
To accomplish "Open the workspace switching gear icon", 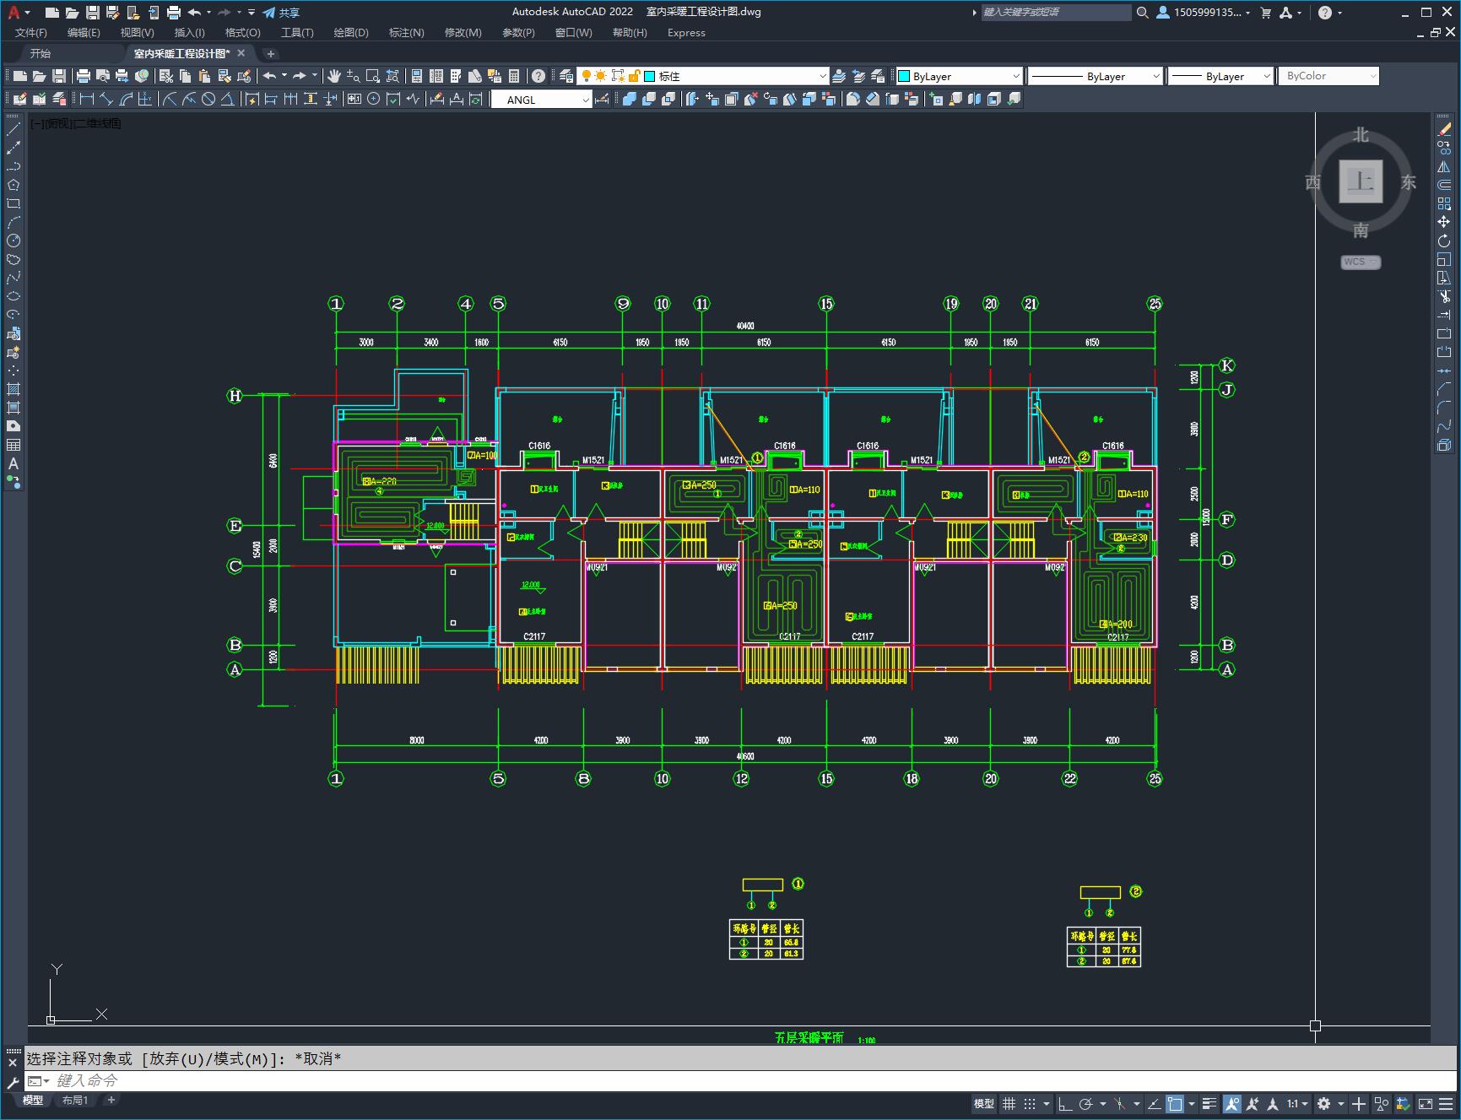I will coord(1323,1104).
